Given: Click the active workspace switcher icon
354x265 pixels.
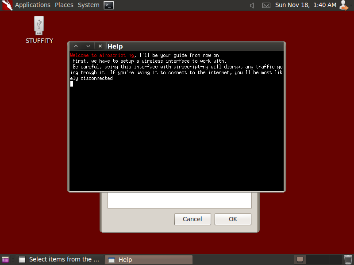Looking at the screenshot, I should click(300, 260).
